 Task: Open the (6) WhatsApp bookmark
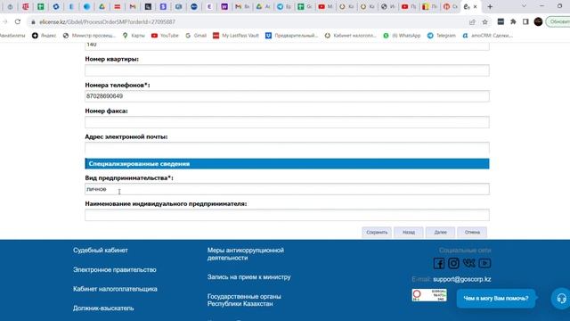pos(402,36)
